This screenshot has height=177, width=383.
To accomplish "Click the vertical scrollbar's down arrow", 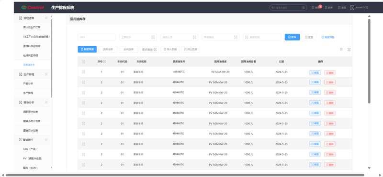I will coord(369,168).
